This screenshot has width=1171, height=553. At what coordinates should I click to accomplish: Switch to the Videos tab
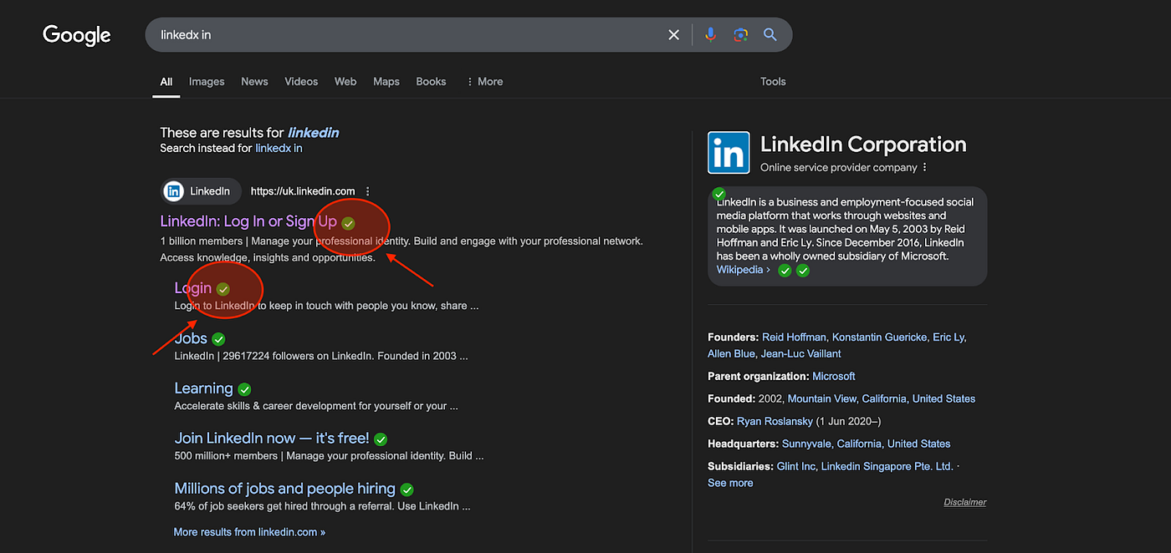[301, 82]
